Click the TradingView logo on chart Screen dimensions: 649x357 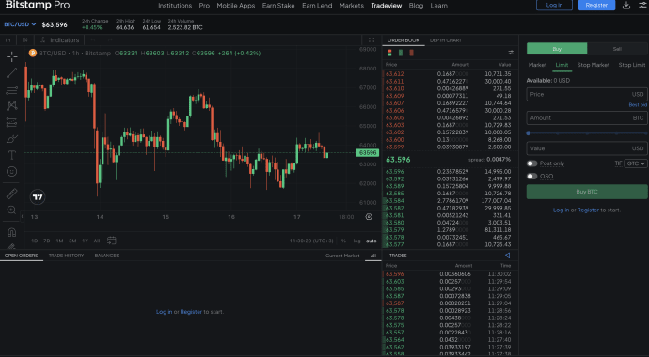[38, 197]
